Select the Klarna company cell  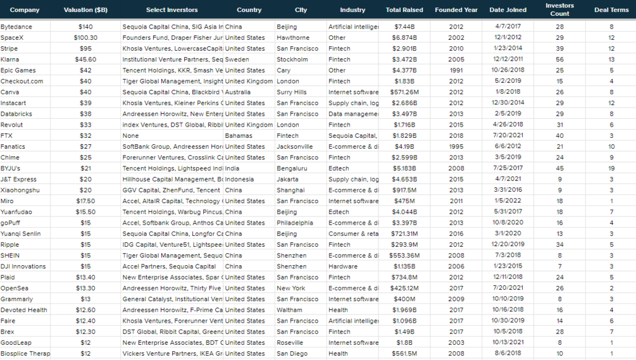[x=25, y=59]
